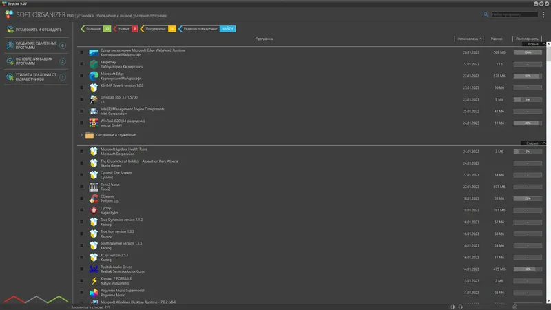The width and height of the screenshot is (551, 310).
Task: Click the Intel Management Engine Components icon
Action: click(94, 112)
